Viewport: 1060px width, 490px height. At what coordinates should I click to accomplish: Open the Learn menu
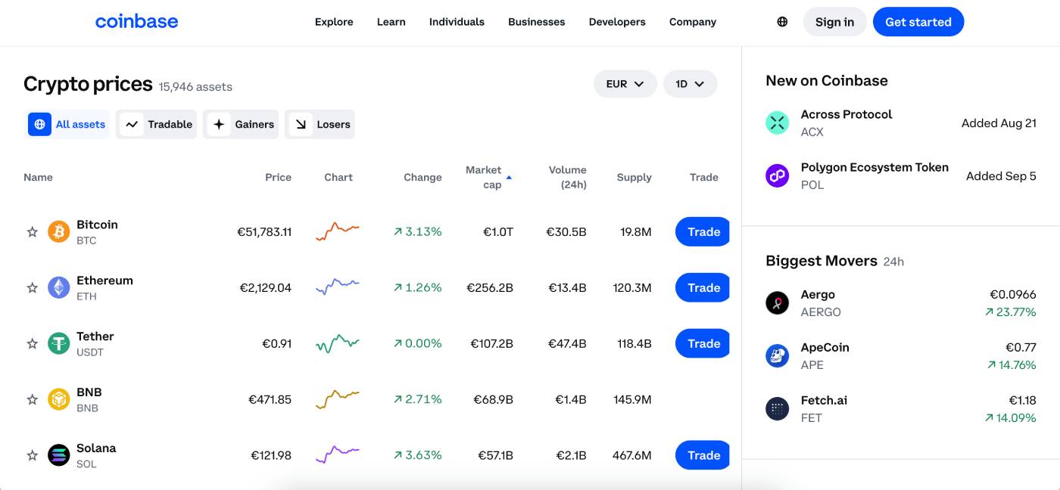(391, 22)
